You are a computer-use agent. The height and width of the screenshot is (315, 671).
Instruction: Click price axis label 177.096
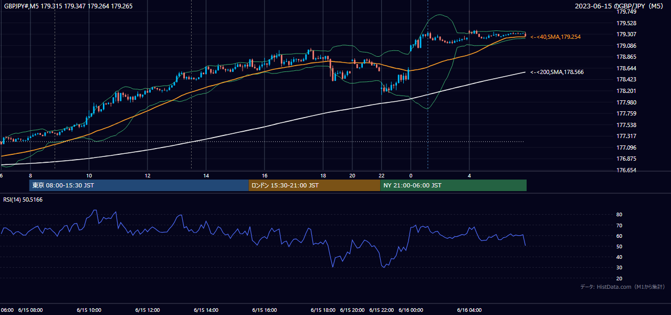626,148
